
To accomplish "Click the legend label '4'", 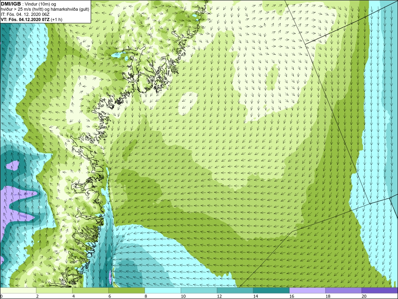I will [x=73, y=296].
